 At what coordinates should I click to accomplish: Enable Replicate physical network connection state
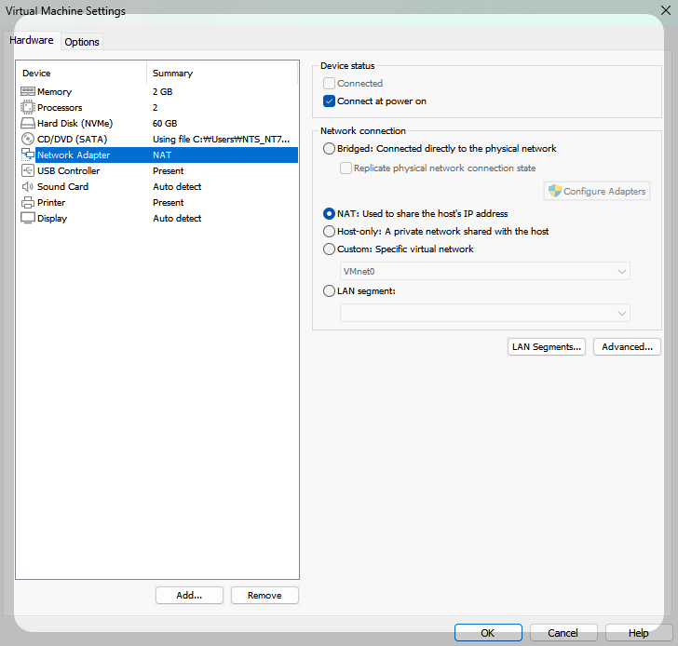[x=346, y=168]
